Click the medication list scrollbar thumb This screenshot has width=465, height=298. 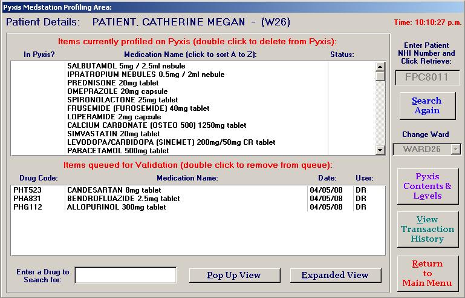click(x=380, y=76)
